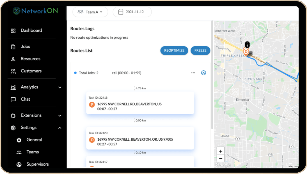Open the Team A dropdown
Screen dimensions: 307x174
coord(90,12)
